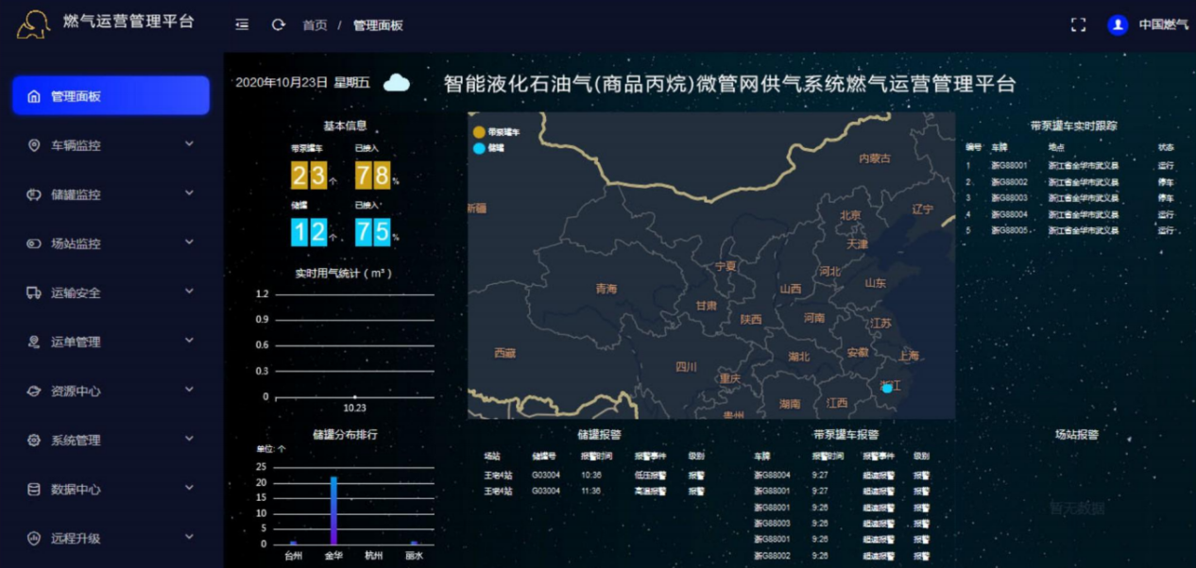Click the 中国燃气 account name

click(1163, 25)
